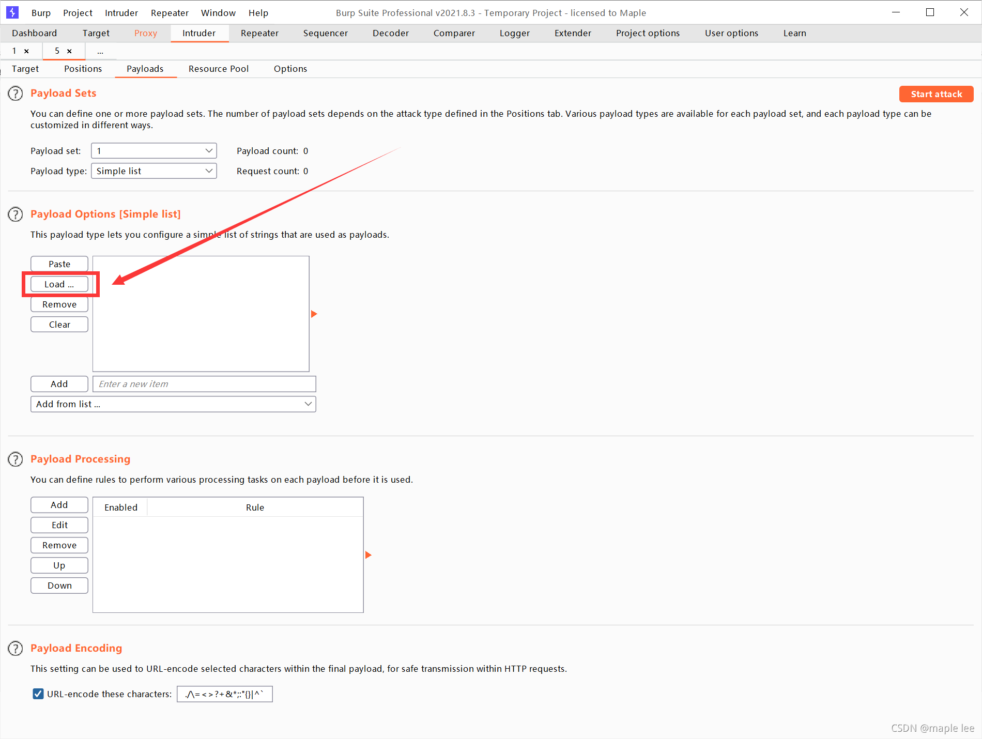Close Intruder attack tab 1

[26, 51]
